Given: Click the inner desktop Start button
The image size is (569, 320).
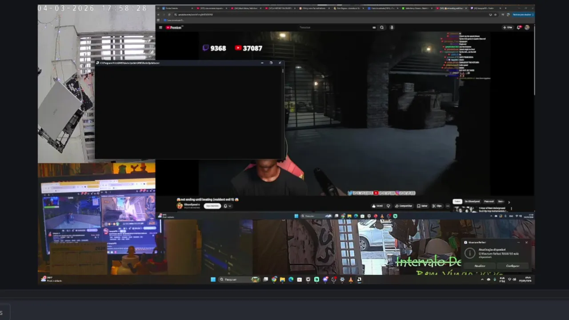Looking at the screenshot, I should 296,216.
